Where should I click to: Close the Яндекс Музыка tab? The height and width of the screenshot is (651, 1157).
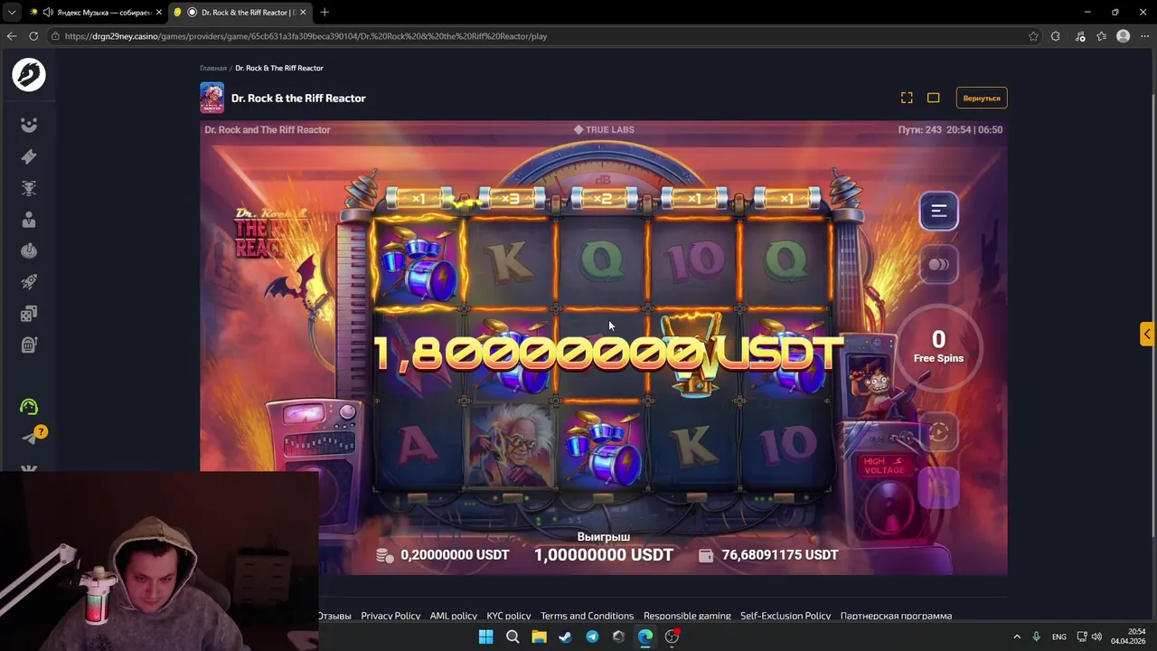coord(159,13)
